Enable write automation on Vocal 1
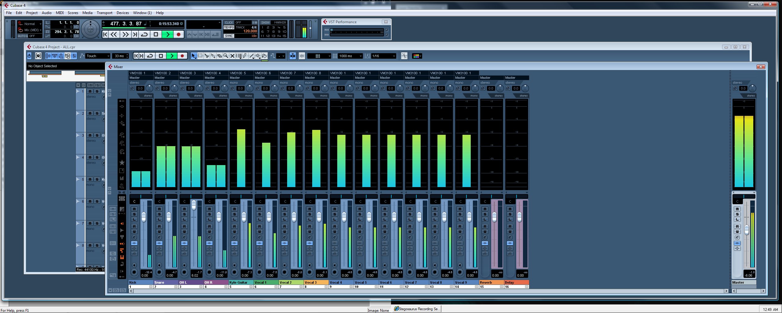 tap(259, 232)
